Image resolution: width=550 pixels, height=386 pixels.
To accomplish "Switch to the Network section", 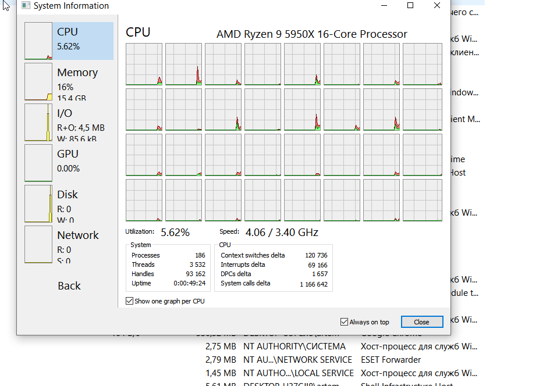I will click(x=69, y=244).
